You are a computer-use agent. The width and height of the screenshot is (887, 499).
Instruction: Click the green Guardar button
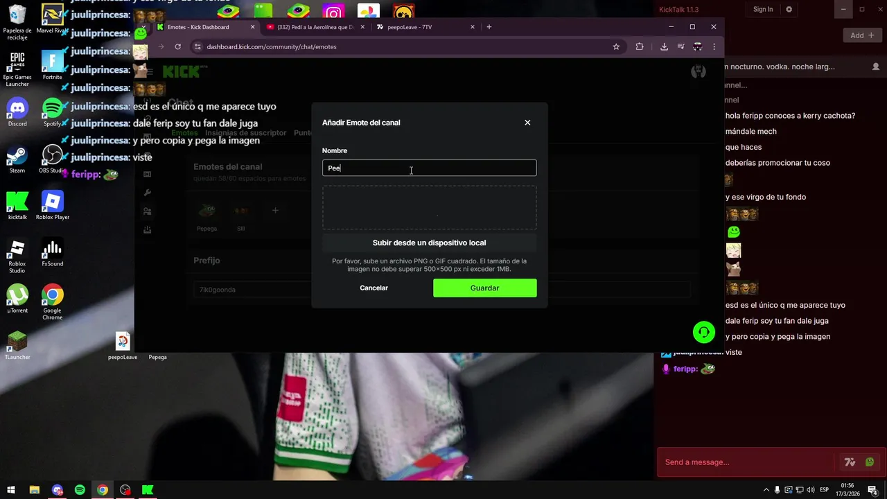click(484, 288)
